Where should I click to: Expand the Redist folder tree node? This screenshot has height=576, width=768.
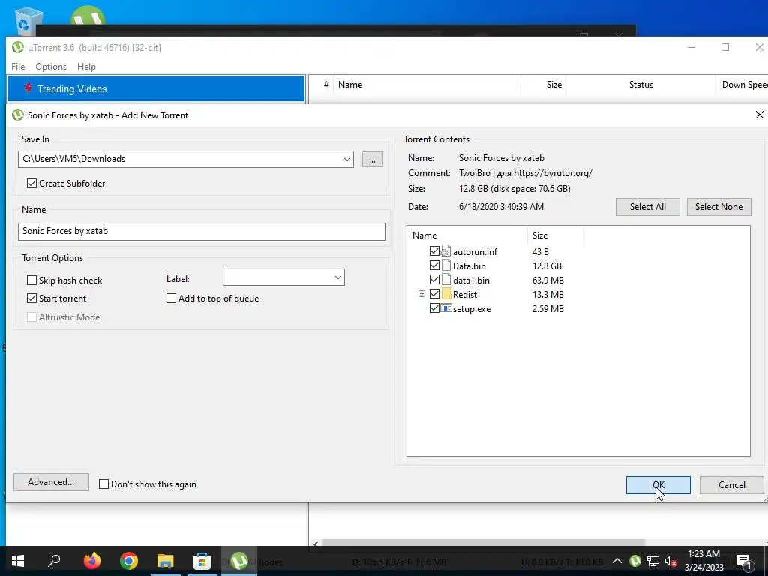tap(421, 294)
